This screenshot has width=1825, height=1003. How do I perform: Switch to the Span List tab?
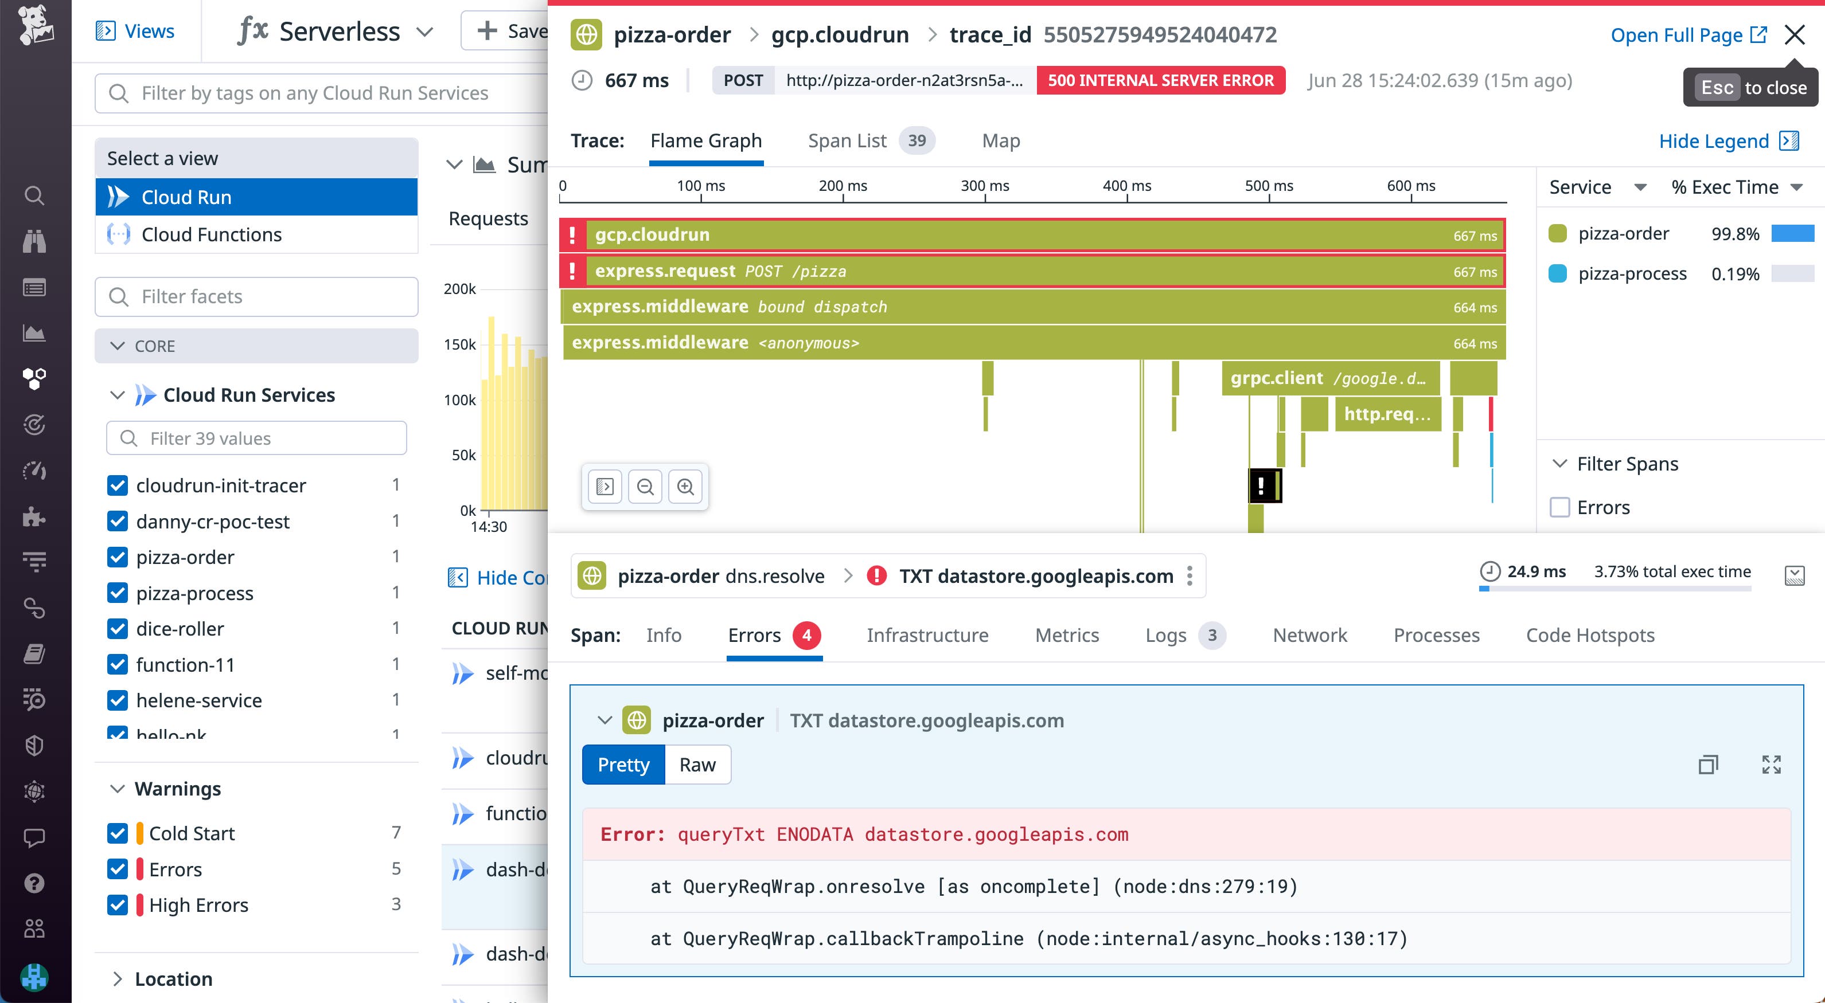point(847,140)
